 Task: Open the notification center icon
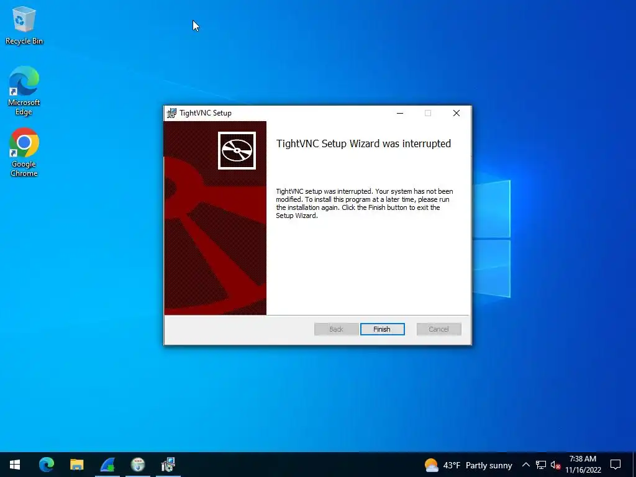(616, 465)
